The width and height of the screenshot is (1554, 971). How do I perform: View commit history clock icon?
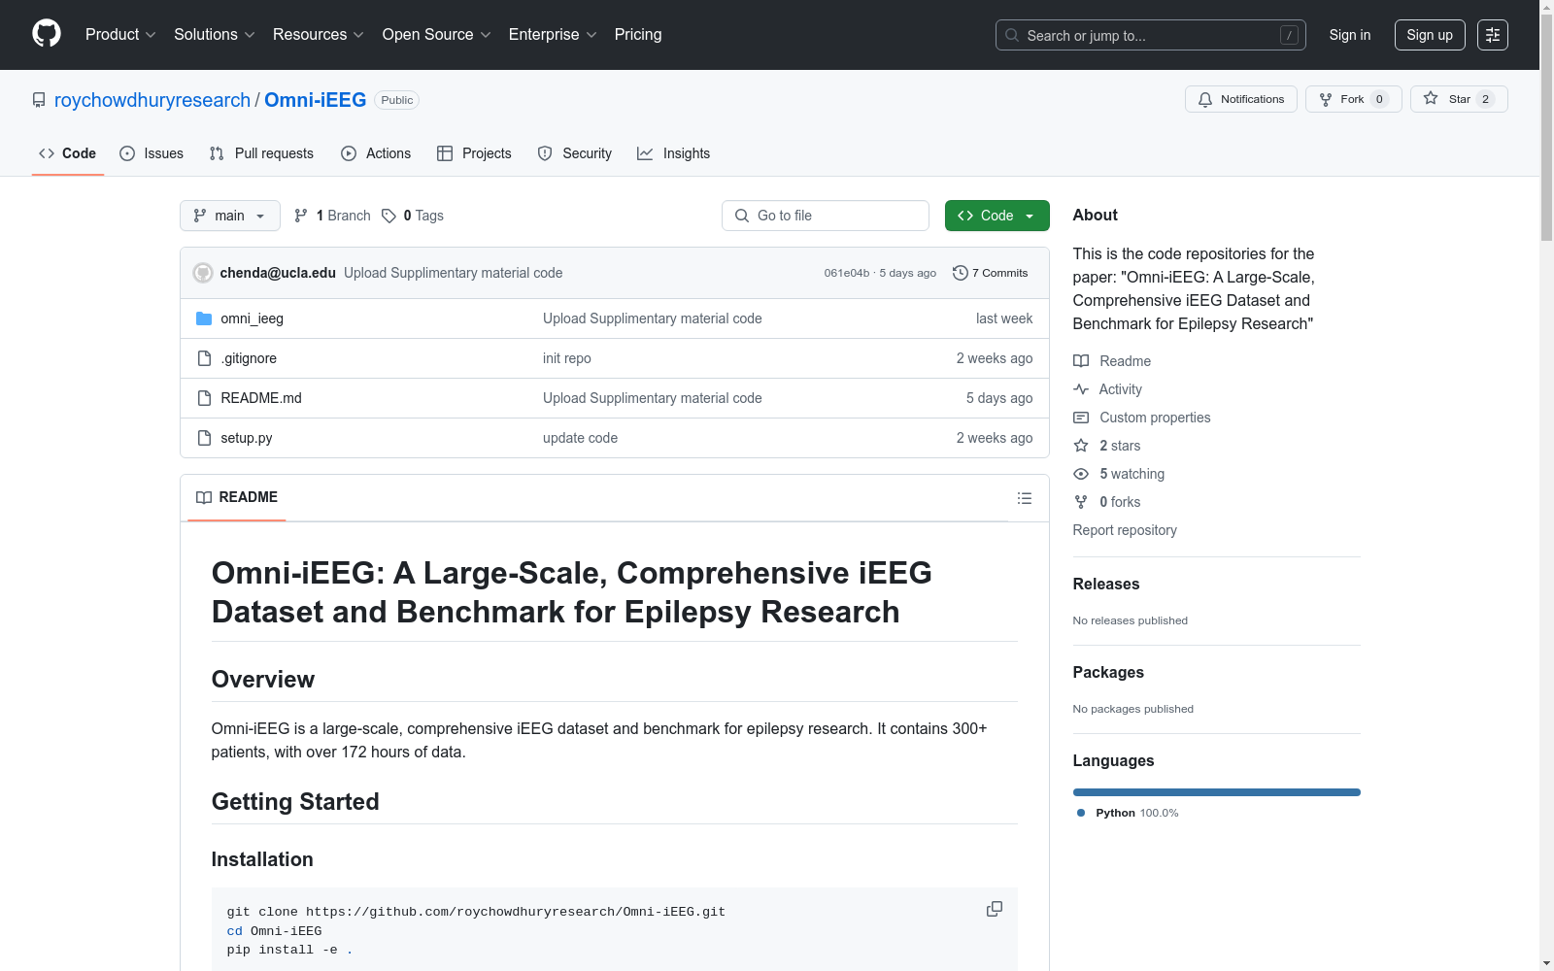(x=960, y=273)
